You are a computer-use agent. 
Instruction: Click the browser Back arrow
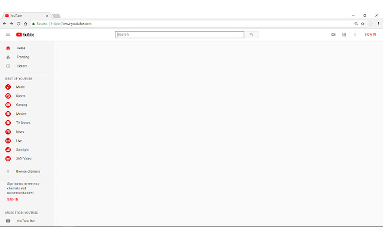click(4, 24)
